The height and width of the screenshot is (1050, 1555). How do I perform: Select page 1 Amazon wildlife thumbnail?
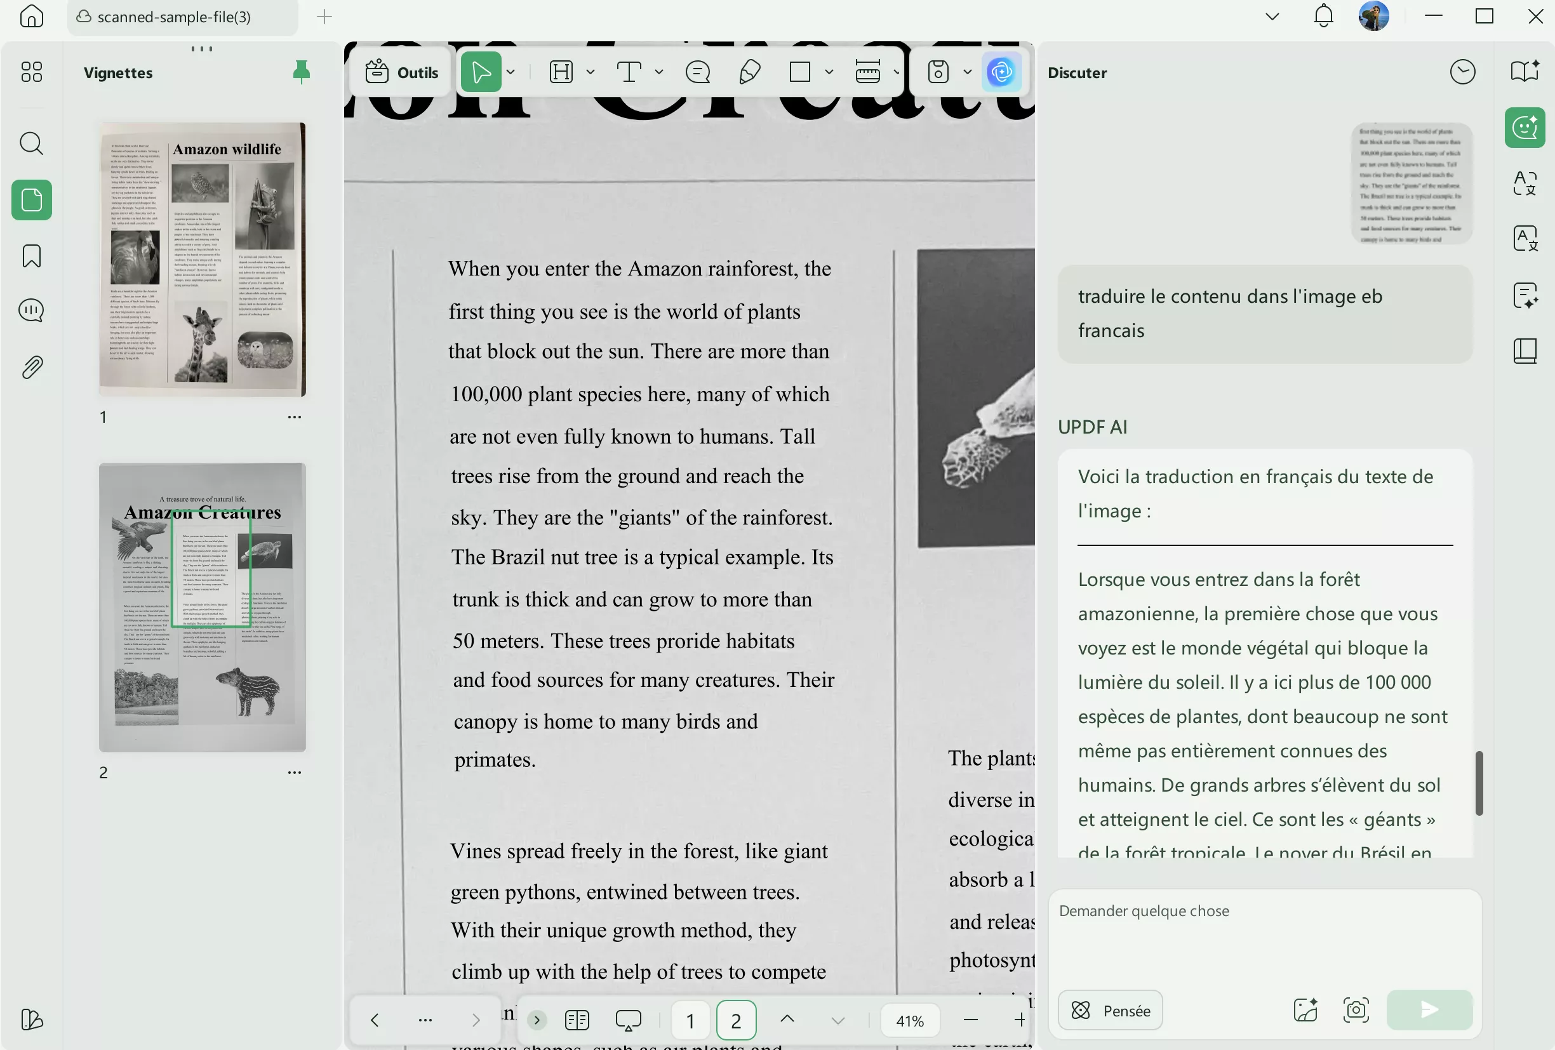coord(202,259)
